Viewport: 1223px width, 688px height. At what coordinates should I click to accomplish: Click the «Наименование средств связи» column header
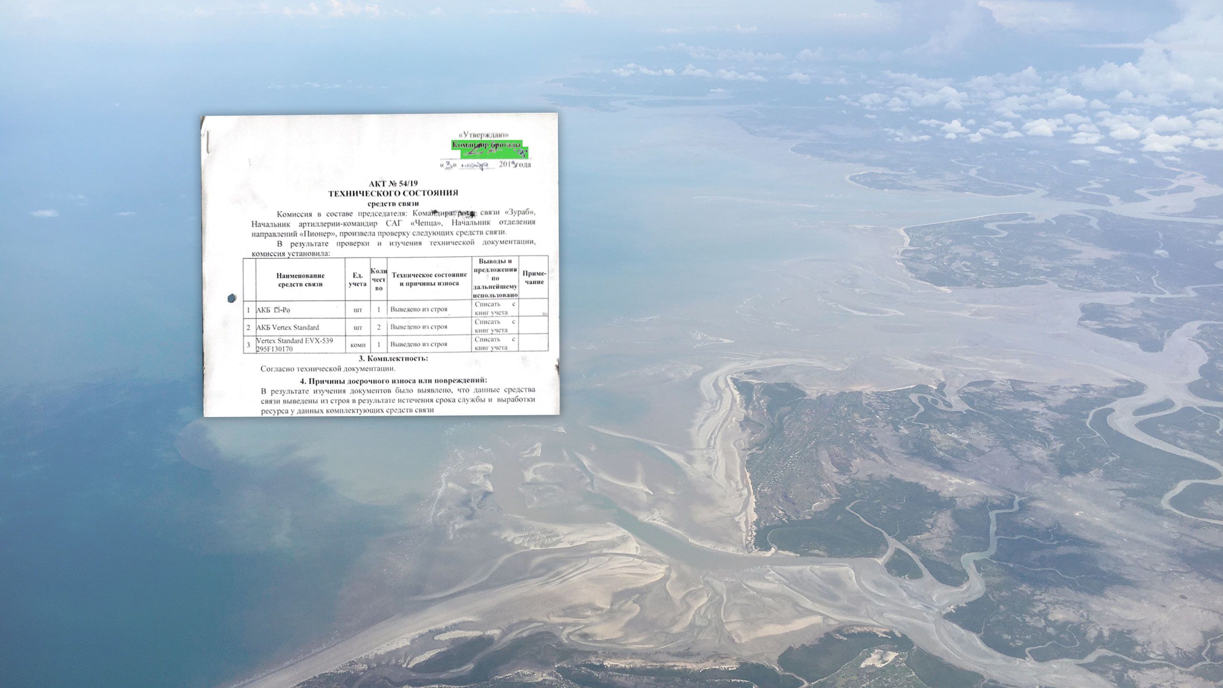(x=300, y=279)
